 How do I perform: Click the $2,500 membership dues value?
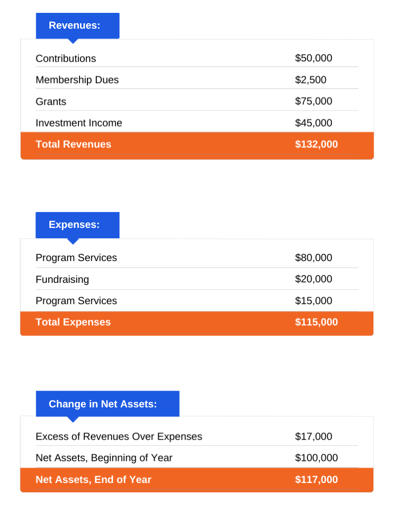(x=311, y=80)
